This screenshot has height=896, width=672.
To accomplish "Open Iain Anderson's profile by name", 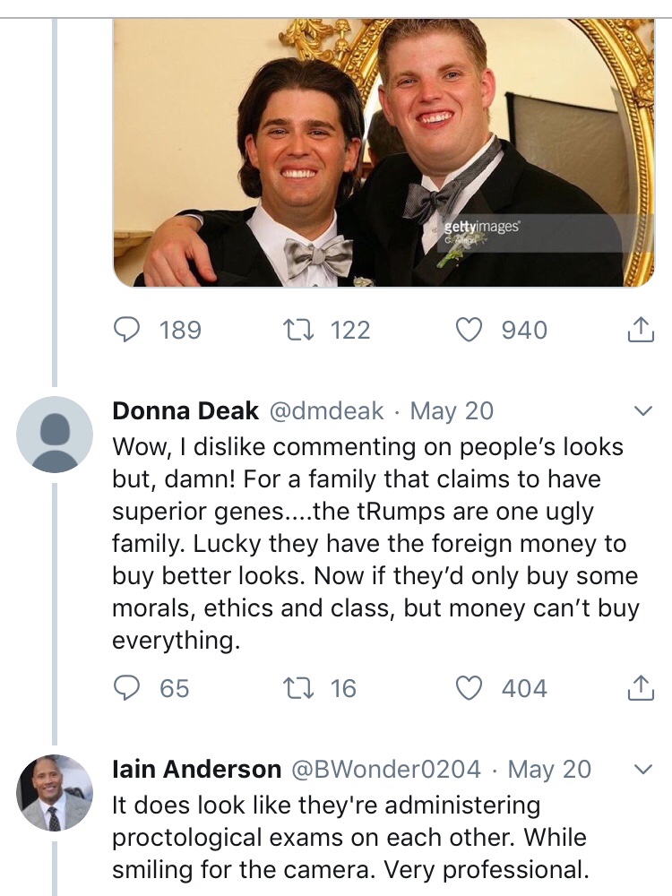I will click(196, 770).
